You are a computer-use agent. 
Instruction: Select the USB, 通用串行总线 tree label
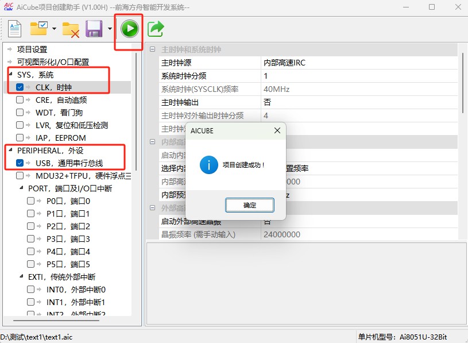click(69, 163)
